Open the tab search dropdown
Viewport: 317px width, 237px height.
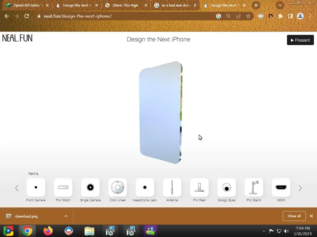pos(280,5)
